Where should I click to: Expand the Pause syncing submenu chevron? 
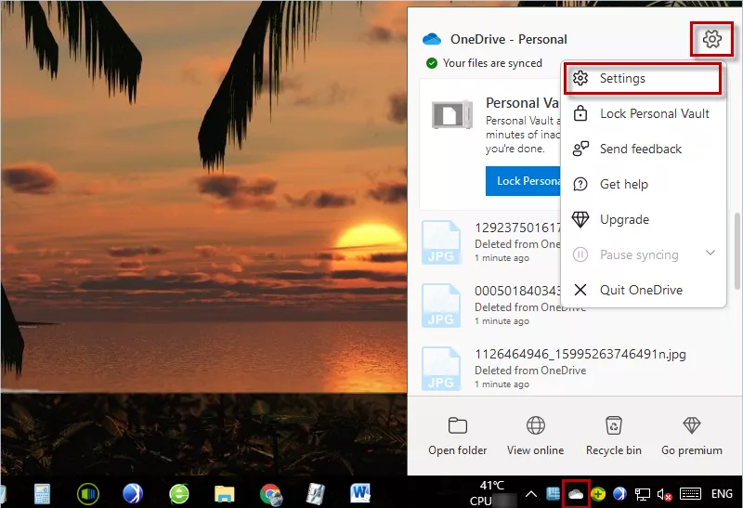coord(710,254)
